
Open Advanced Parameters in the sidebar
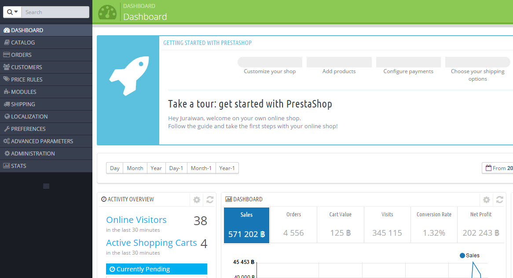coord(46,141)
